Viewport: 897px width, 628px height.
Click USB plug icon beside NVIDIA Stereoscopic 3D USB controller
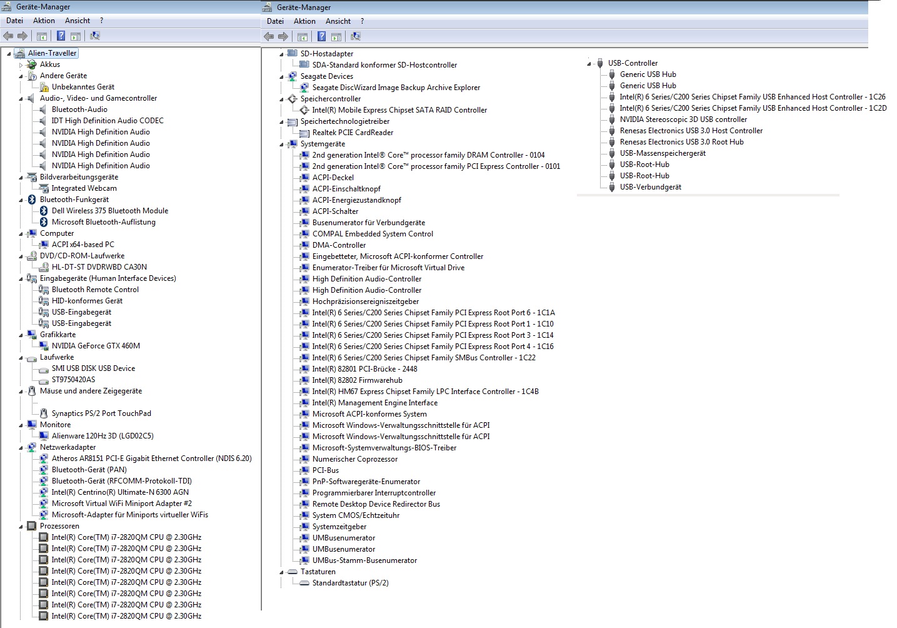point(612,119)
